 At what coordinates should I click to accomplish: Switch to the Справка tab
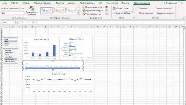pos(126,3)
